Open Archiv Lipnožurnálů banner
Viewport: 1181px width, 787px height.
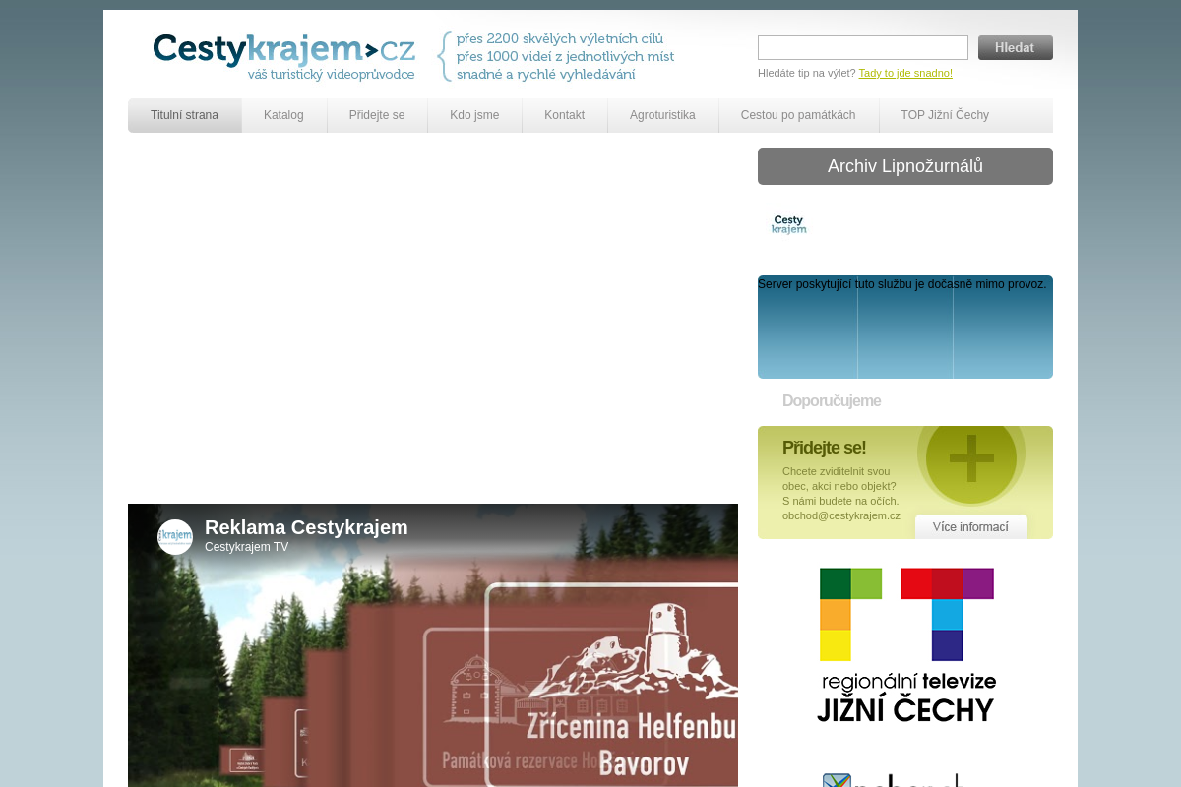pyautogui.click(x=905, y=166)
